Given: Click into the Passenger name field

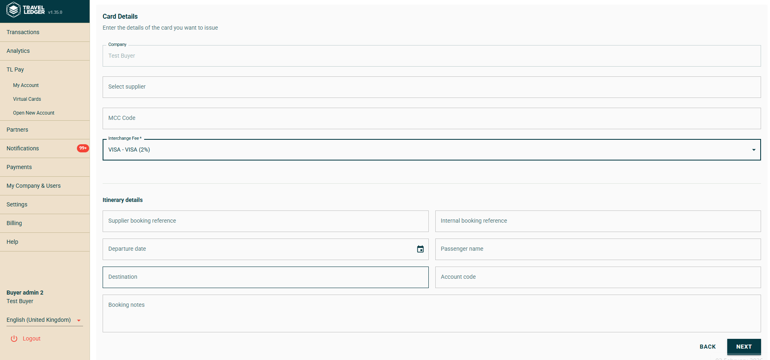Looking at the screenshot, I should pyautogui.click(x=597, y=249).
